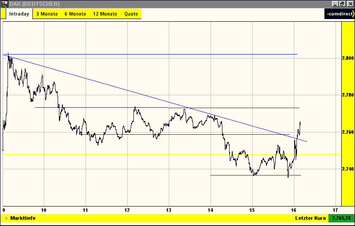Click hour 12 on time axis
The image size is (355, 226).
pyautogui.click(x=127, y=210)
